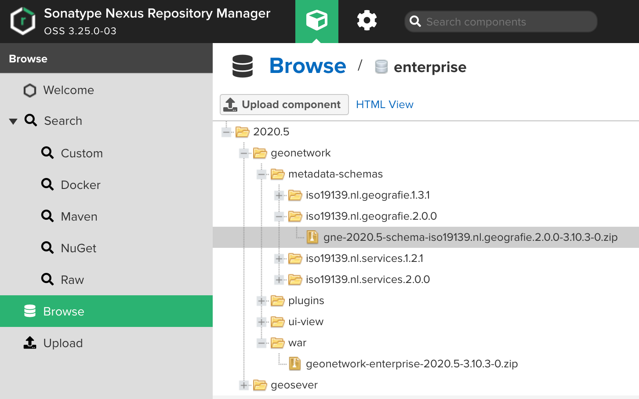Screen dimensions: 639x399
Task: Open the Browse cube icon in the header
Action: point(317,21)
